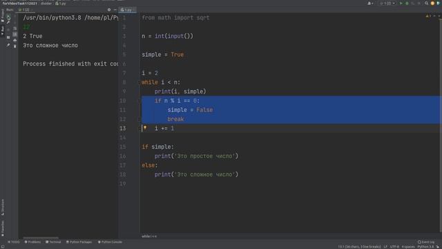Screen dimensions: 442x249
Task: Open Run panel settings gear
Action: [x=109, y=10]
